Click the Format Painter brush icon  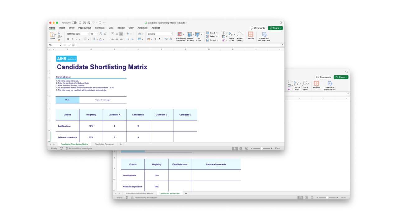[x=59, y=40]
